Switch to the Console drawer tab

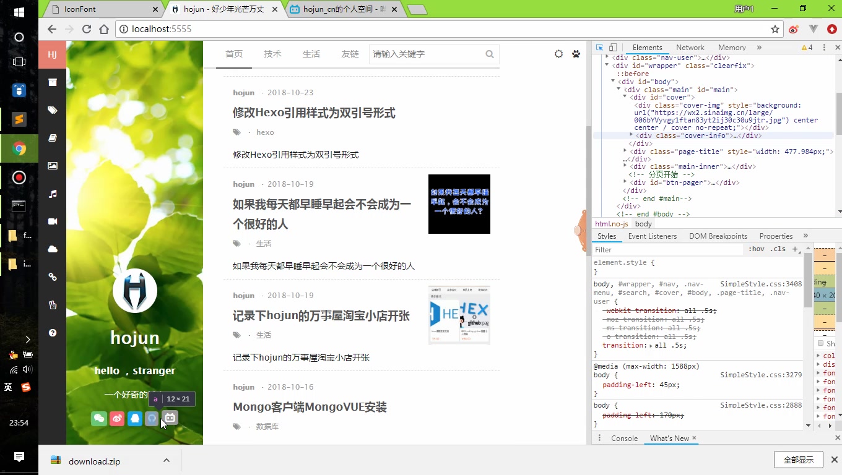click(x=624, y=439)
